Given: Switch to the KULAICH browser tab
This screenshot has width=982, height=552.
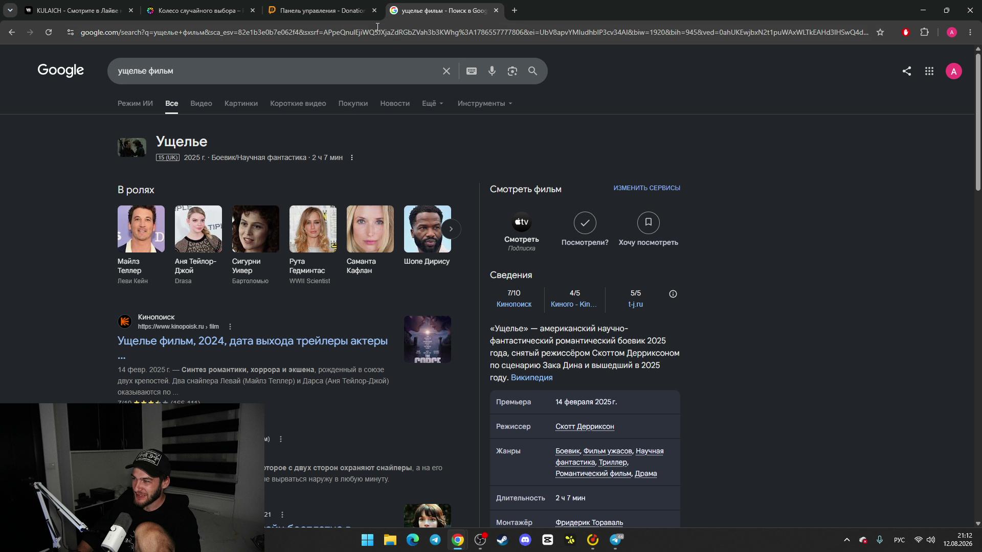Looking at the screenshot, I should [79, 10].
